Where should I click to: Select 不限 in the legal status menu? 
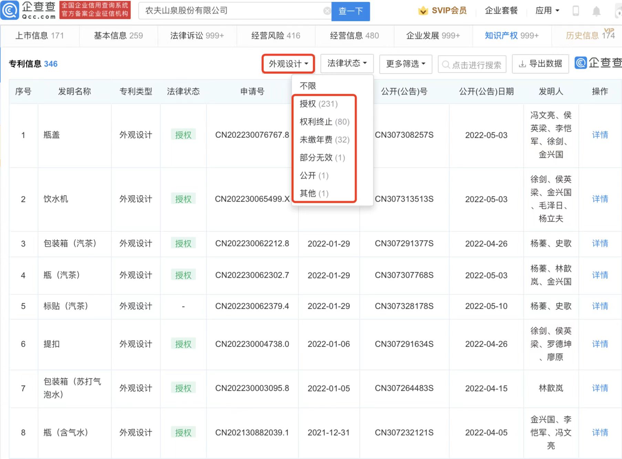click(308, 85)
